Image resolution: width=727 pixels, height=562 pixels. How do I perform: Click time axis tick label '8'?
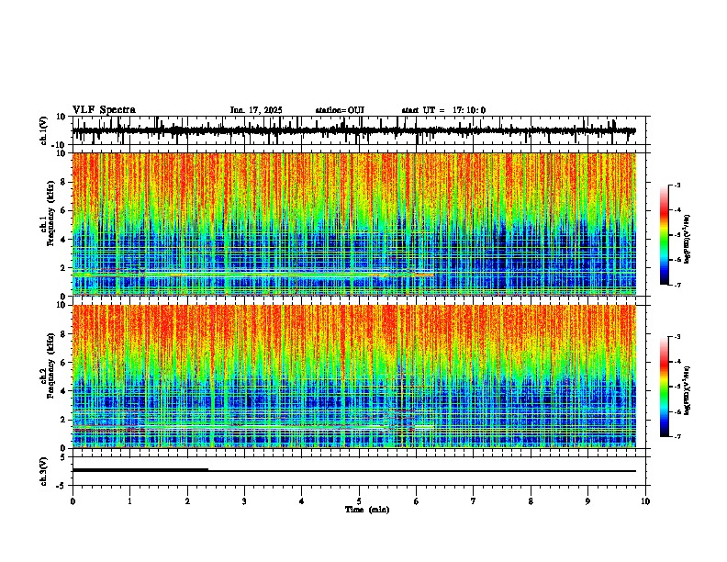coord(531,501)
